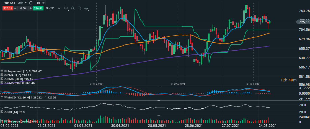Click the red sell price 725.11 button
Viewport: 310px width, 129px height.
[x=7, y=8]
